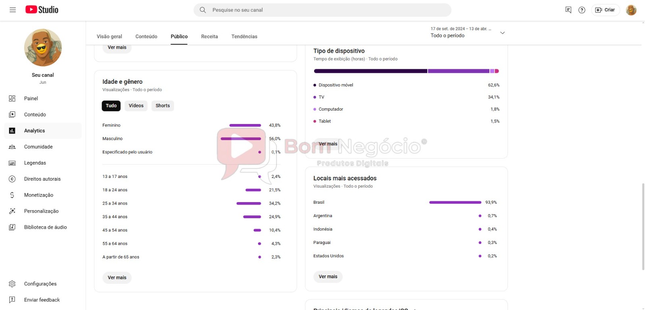Click the Enviar feedback icon
Image resolution: width=645 pixels, height=310 pixels.
point(12,300)
